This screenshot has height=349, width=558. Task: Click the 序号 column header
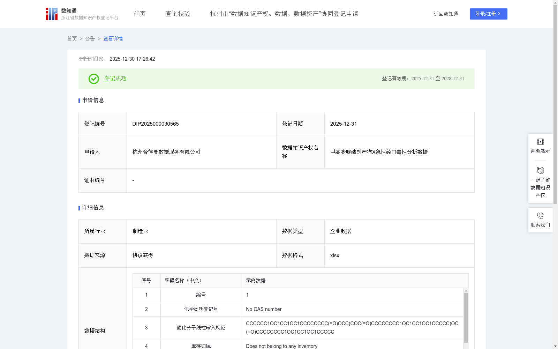click(146, 281)
